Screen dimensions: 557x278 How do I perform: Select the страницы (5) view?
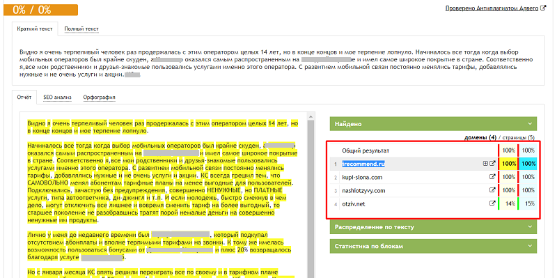click(519, 137)
